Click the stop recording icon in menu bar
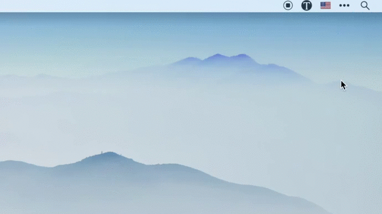This screenshot has height=214, width=382. [x=288, y=6]
